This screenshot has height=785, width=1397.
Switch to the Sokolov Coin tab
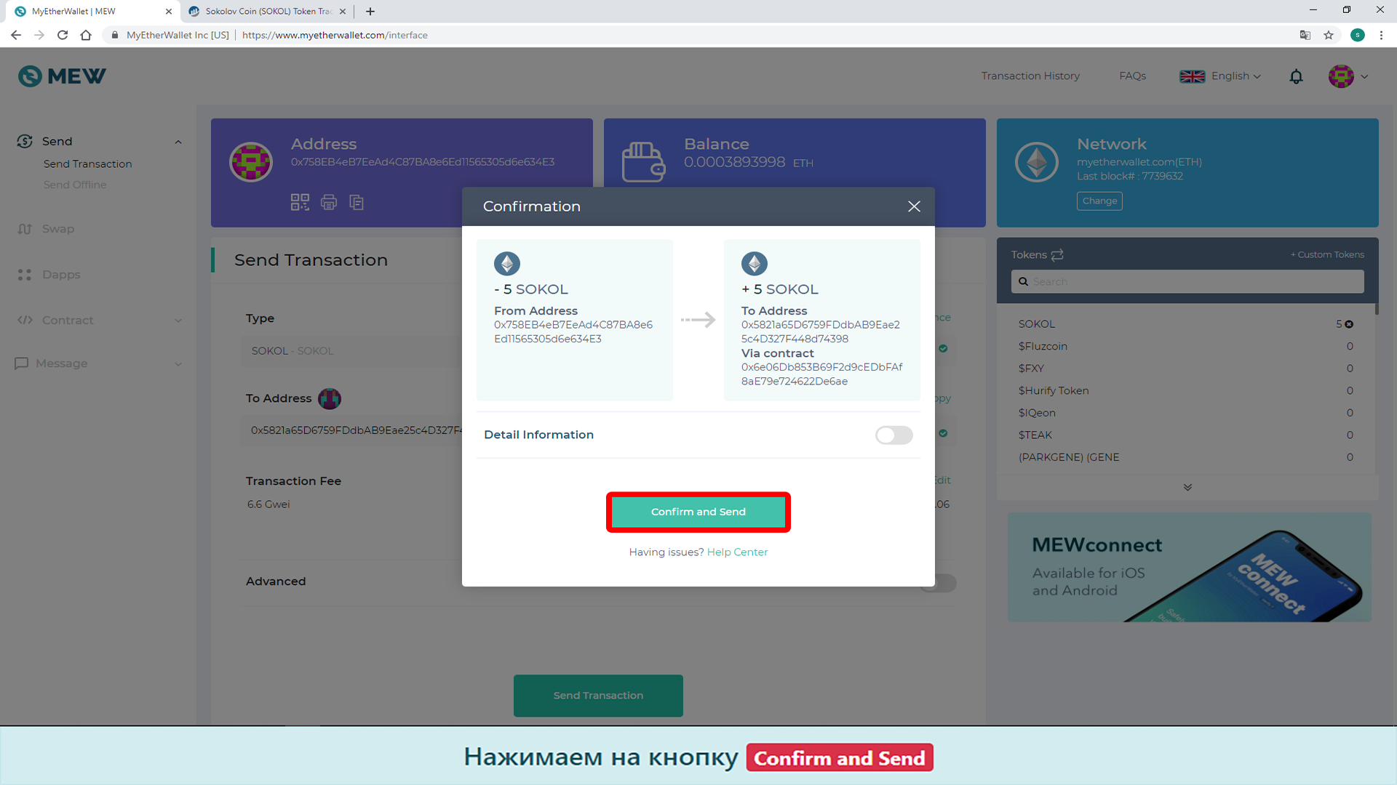tap(266, 12)
